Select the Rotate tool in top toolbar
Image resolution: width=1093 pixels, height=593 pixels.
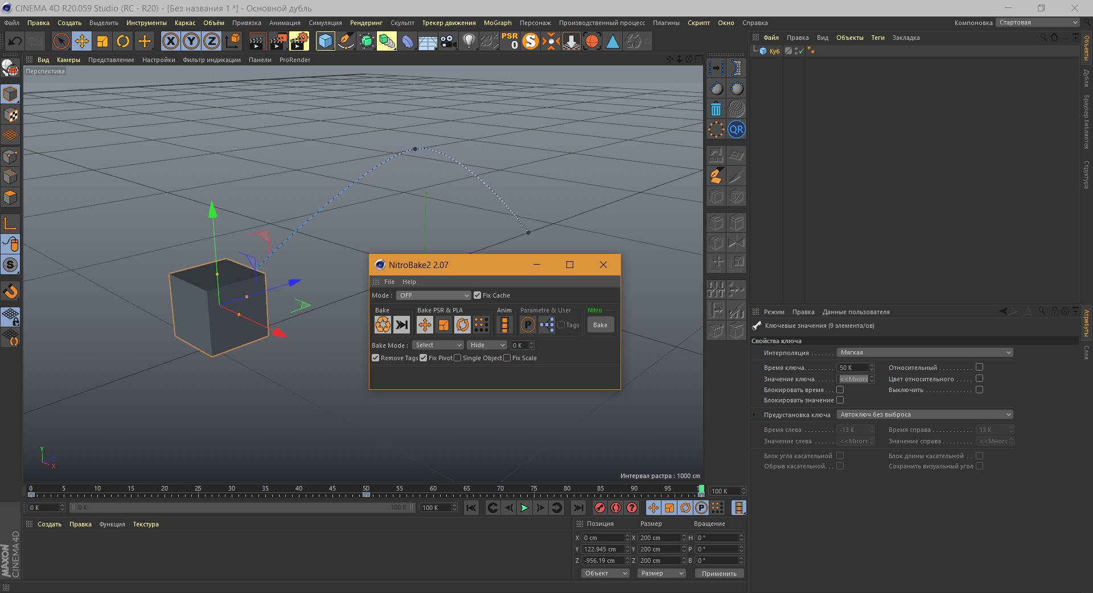[123, 41]
